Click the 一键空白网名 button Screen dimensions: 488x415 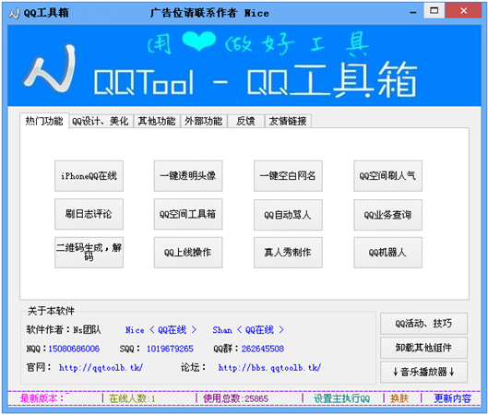(x=288, y=176)
